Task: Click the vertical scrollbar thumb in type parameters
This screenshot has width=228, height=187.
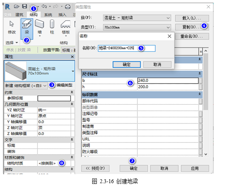Action: point(206,82)
